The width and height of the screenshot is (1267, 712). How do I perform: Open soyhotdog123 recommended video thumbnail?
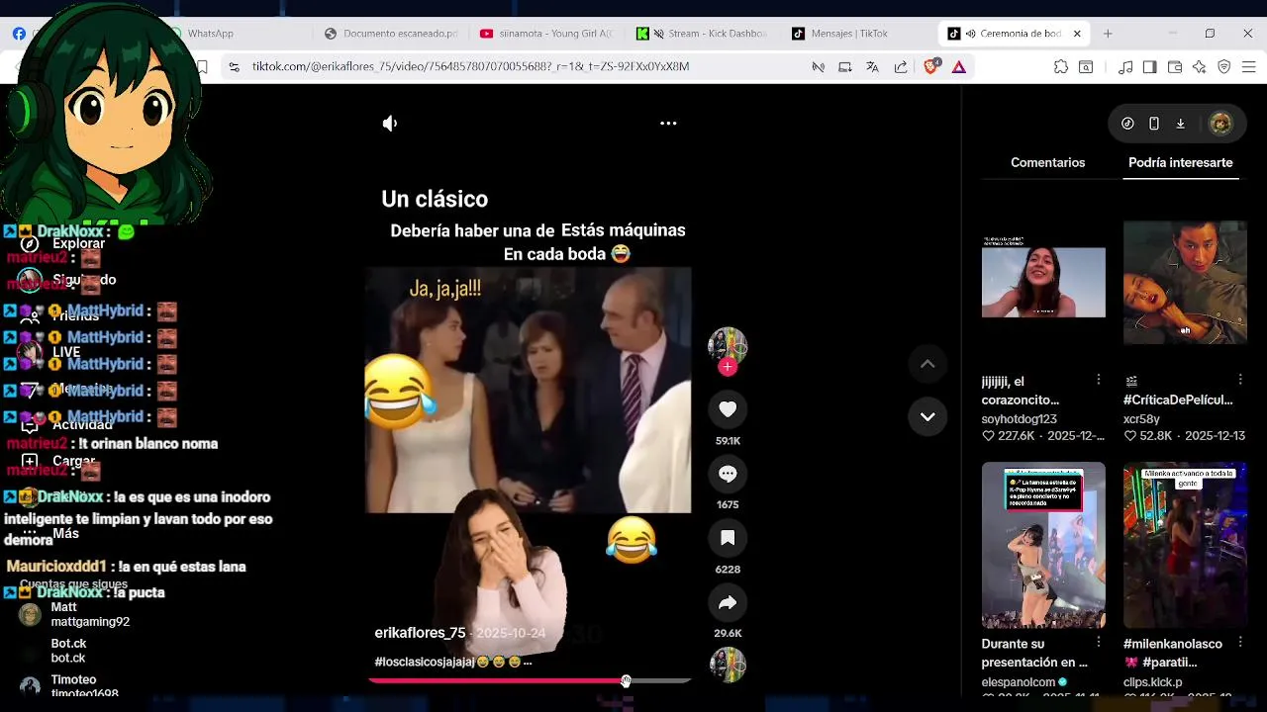(x=1043, y=282)
